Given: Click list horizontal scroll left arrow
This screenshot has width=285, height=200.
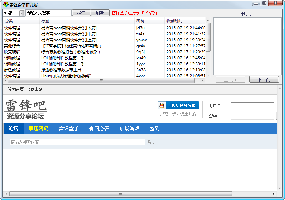Looking at the screenshot, I should [x=5, y=80].
